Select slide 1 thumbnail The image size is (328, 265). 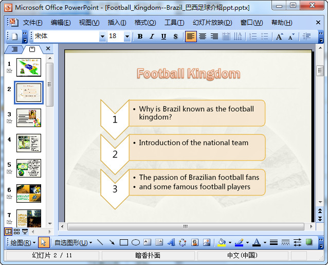pyautogui.click(x=29, y=67)
